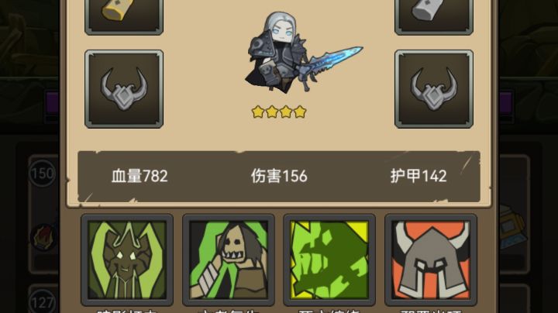Viewport: 558px width, 313px height.
Task: Choose the green-haired ghoul skill icon
Action: 229,260
